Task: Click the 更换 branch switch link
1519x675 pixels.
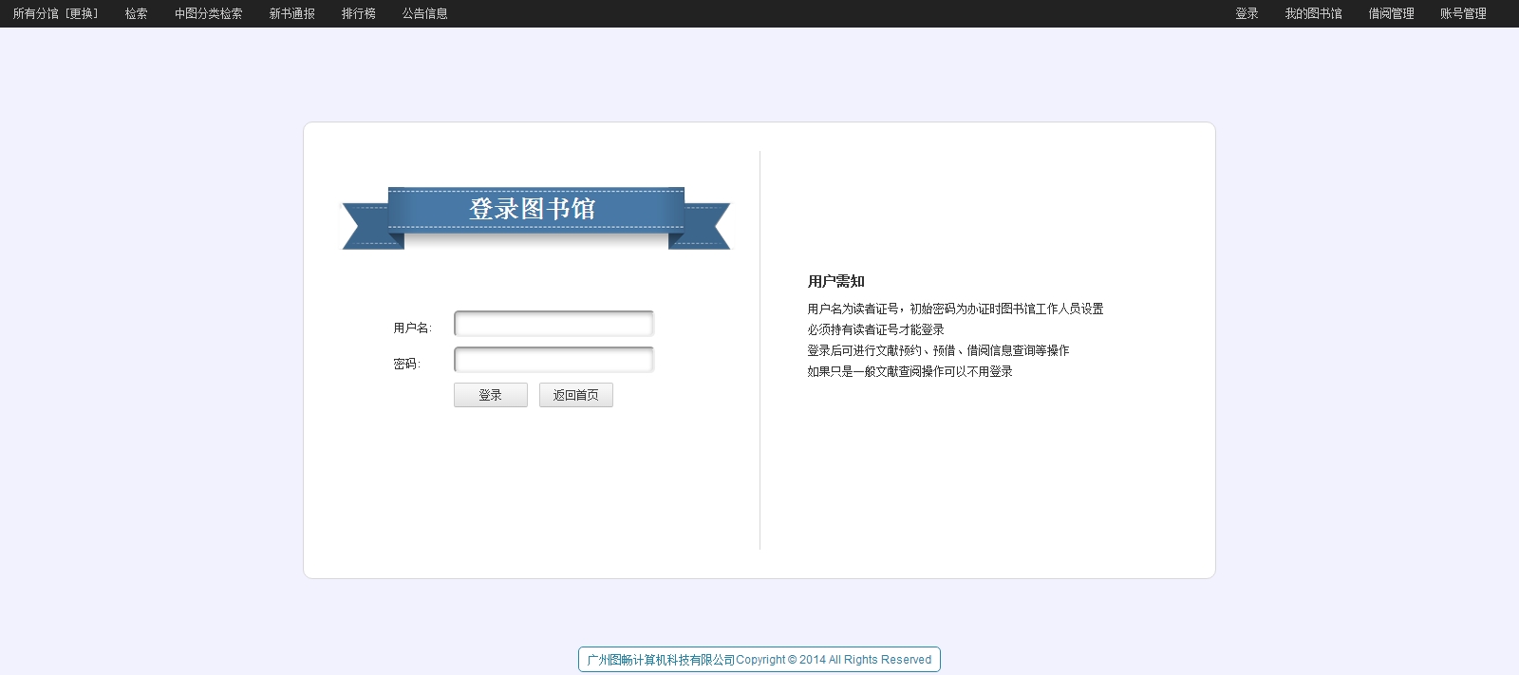Action: [82, 13]
